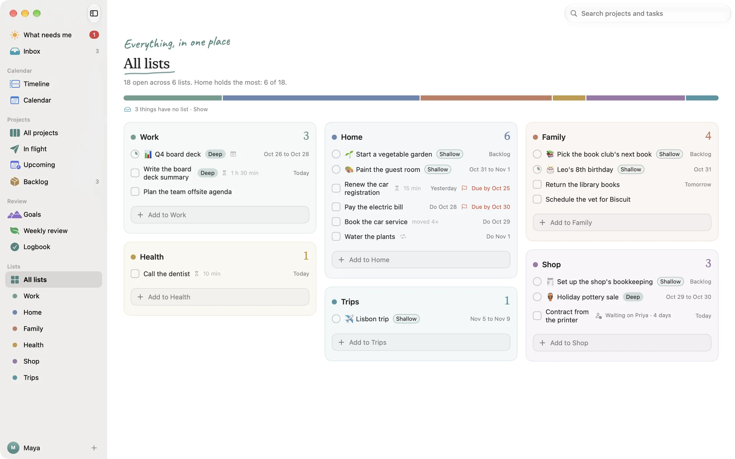This screenshot has height=459, width=735.
Task: Open Upcoming calendar icon
Action: pyautogui.click(x=15, y=165)
